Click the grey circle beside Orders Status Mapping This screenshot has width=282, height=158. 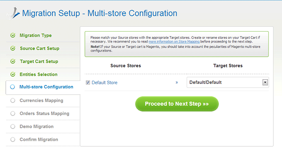coord(13,114)
